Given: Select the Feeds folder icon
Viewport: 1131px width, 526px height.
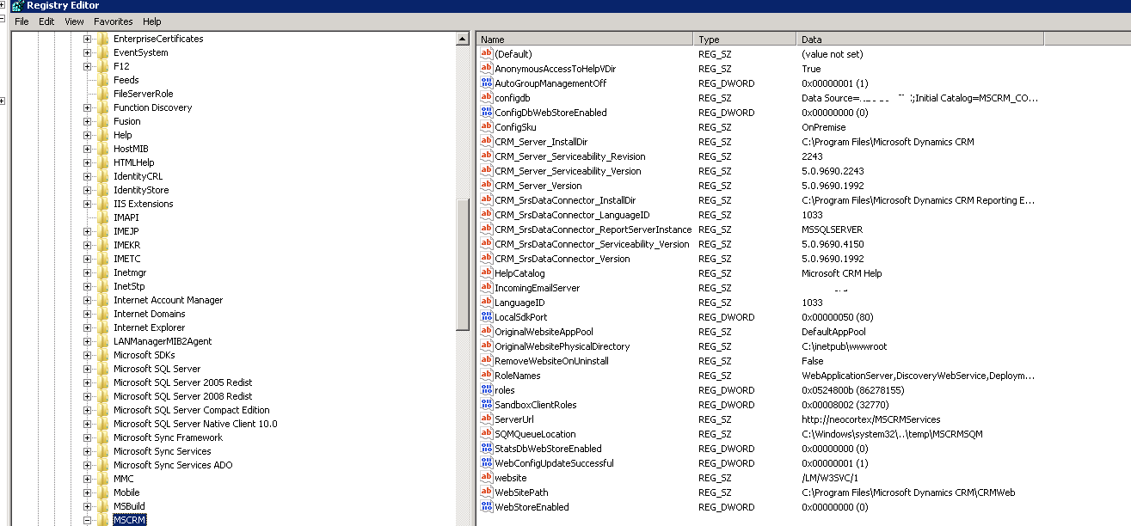Looking at the screenshot, I should point(103,80).
